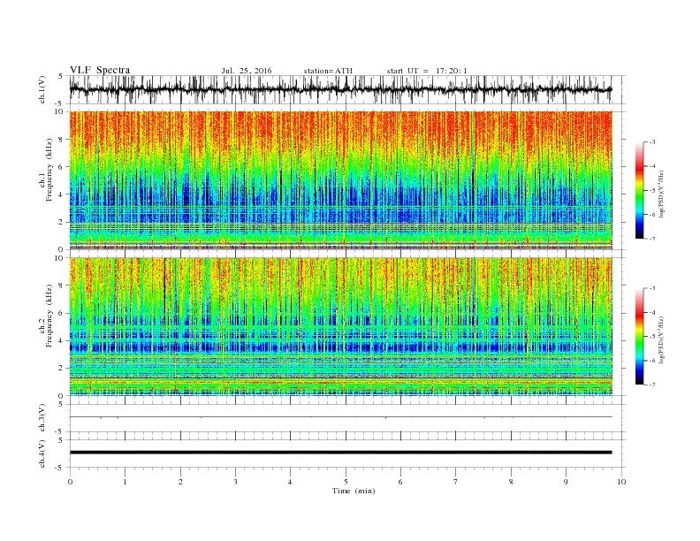Click the "-7" tick on ch.2 color bar
This screenshot has height=541, width=700.
coord(652,385)
